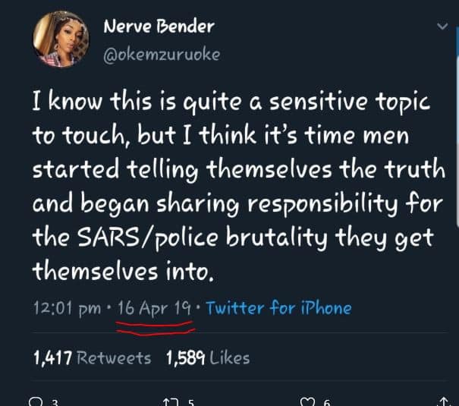
Task: Click the Twitter for iPhone link
Action: click(278, 308)
